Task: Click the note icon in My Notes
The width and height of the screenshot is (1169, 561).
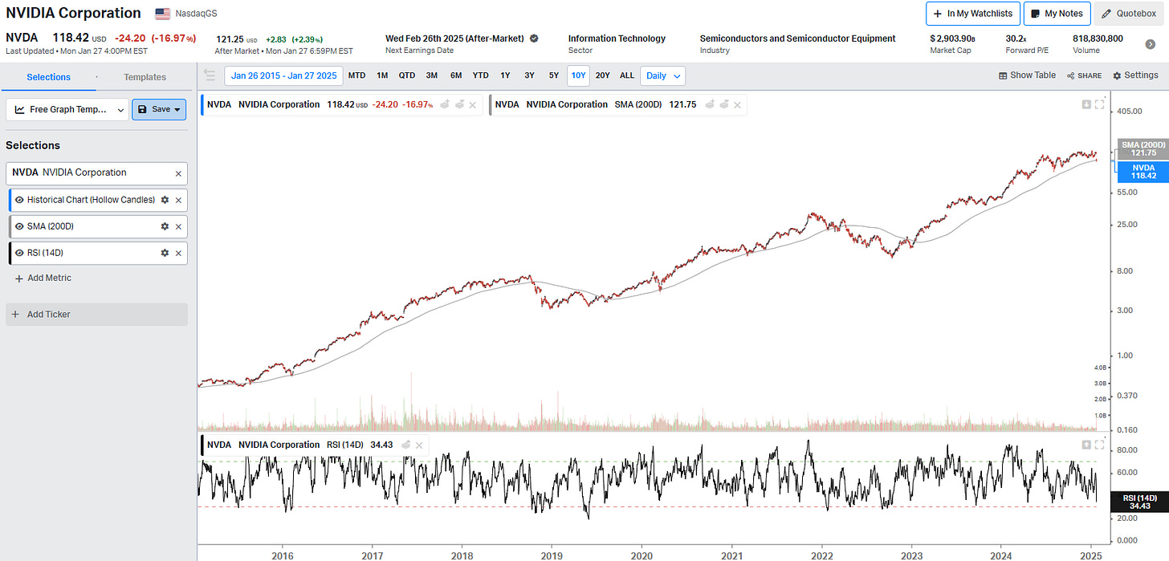Action: pos(1036,14)
